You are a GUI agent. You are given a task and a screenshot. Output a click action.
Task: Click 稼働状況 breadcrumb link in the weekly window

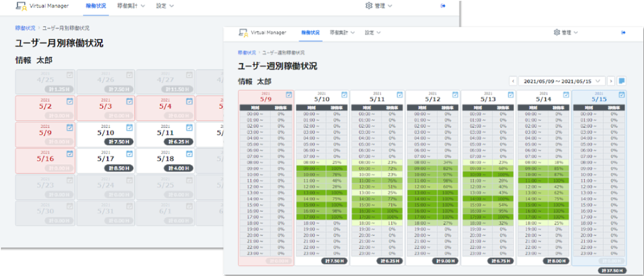pyautogui.click(x=247, y=53)
